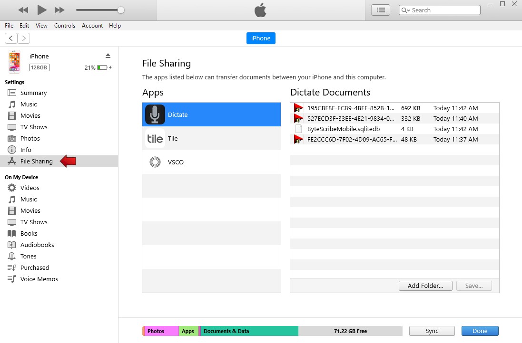This screenshot has width=522, height=343.
Task: Open Tones in the sidebar
Action: (x=59, y=256)
